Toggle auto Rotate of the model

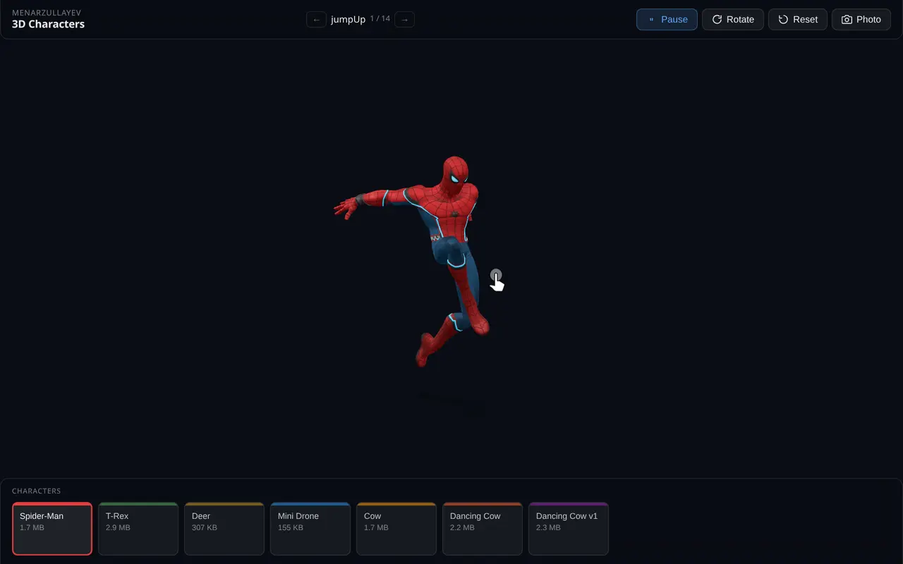click(x=732, y=20)
